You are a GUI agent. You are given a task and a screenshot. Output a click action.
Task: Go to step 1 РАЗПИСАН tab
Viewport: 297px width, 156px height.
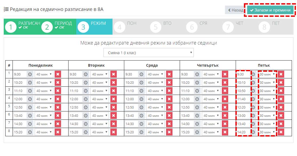pyautogui.click(x=22, y=27)
